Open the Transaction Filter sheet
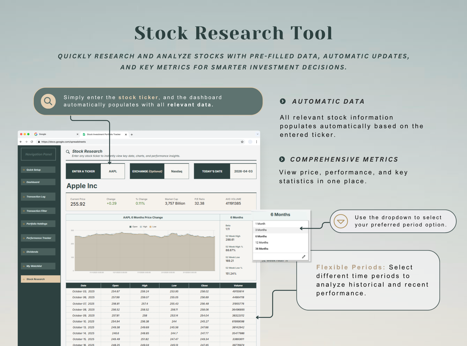The image size is (467, 346). (38, 211)
